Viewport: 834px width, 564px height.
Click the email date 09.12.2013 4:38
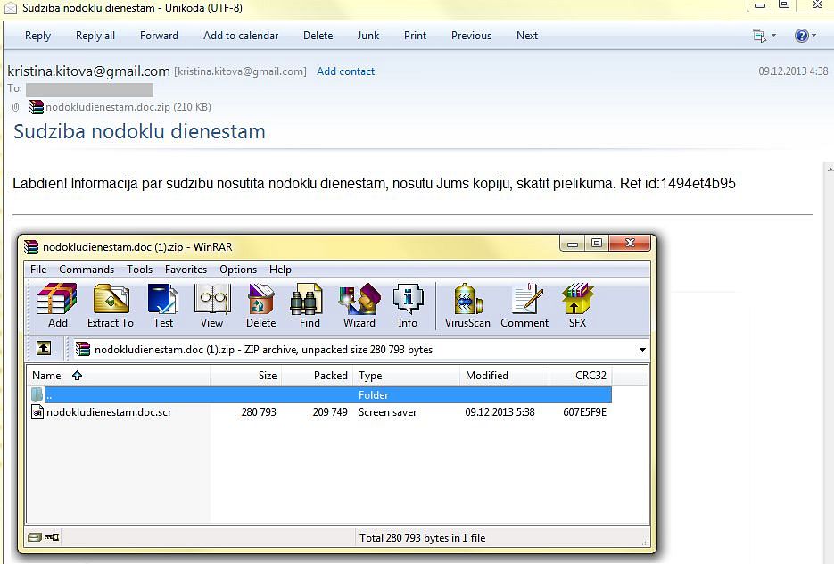(x=793, y=71)
